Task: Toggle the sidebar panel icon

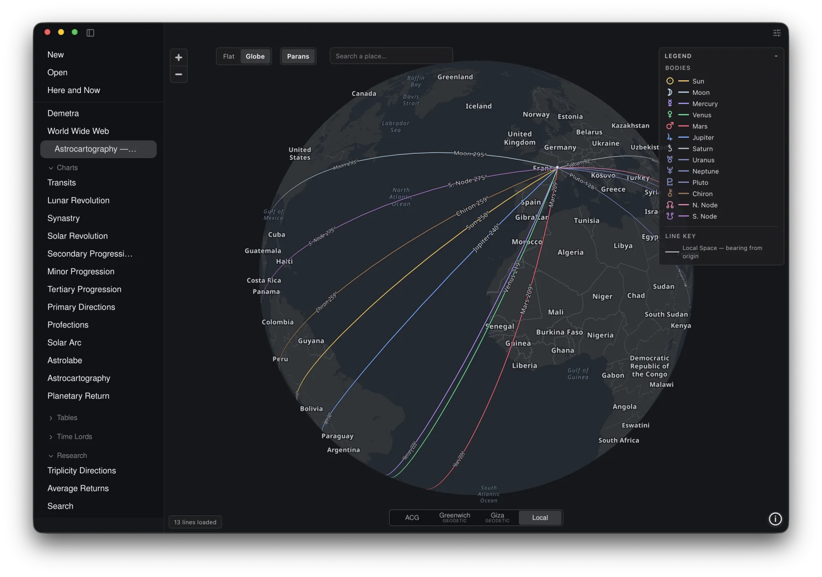Action: click(90, 33)
